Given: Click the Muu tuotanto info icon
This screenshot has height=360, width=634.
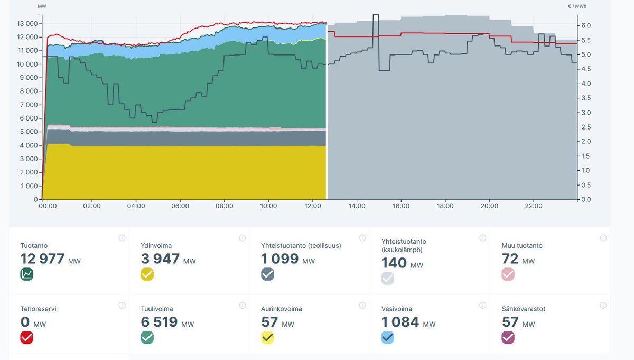Looking at the screenshot, I should 602,238.
